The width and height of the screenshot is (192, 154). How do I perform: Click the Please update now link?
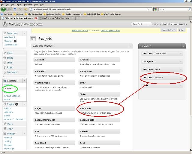pyautogui.click(x=110, y=31)
